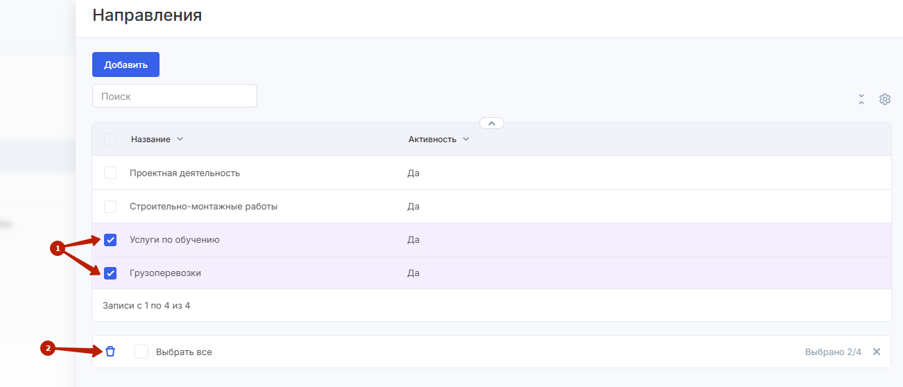The width and height of the screenshot is (903, 387).
Task: Uncheck the Услуги по обучению checkbox
Action: pyautogui.click(x=110, y=240)
